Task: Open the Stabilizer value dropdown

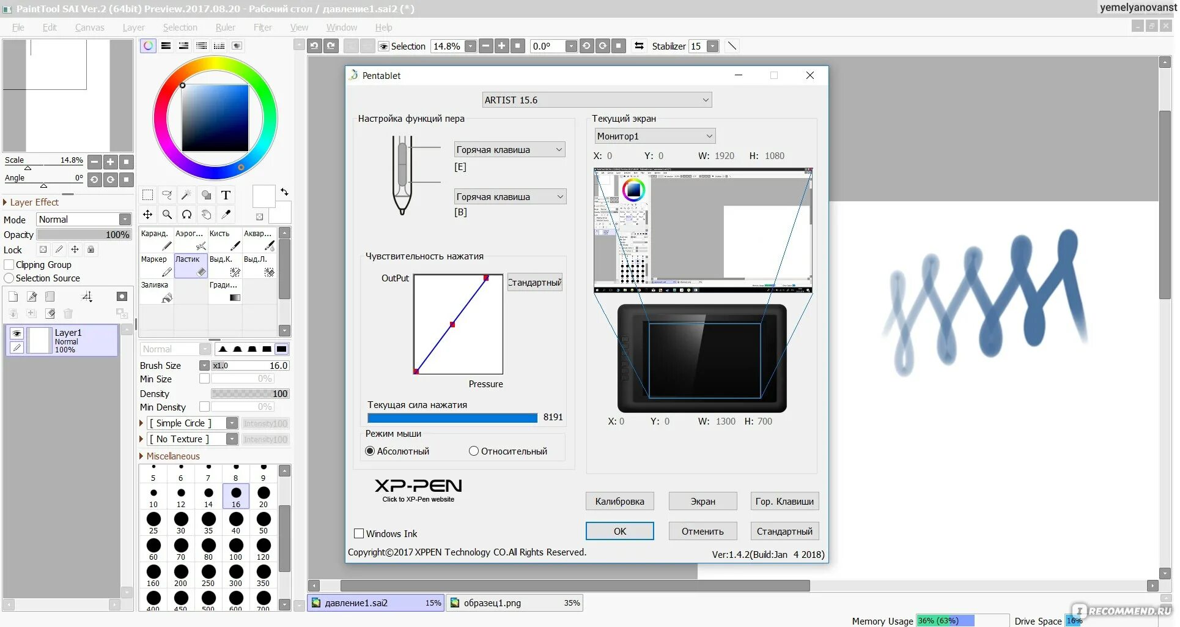Action: click(x=712, y=46)
